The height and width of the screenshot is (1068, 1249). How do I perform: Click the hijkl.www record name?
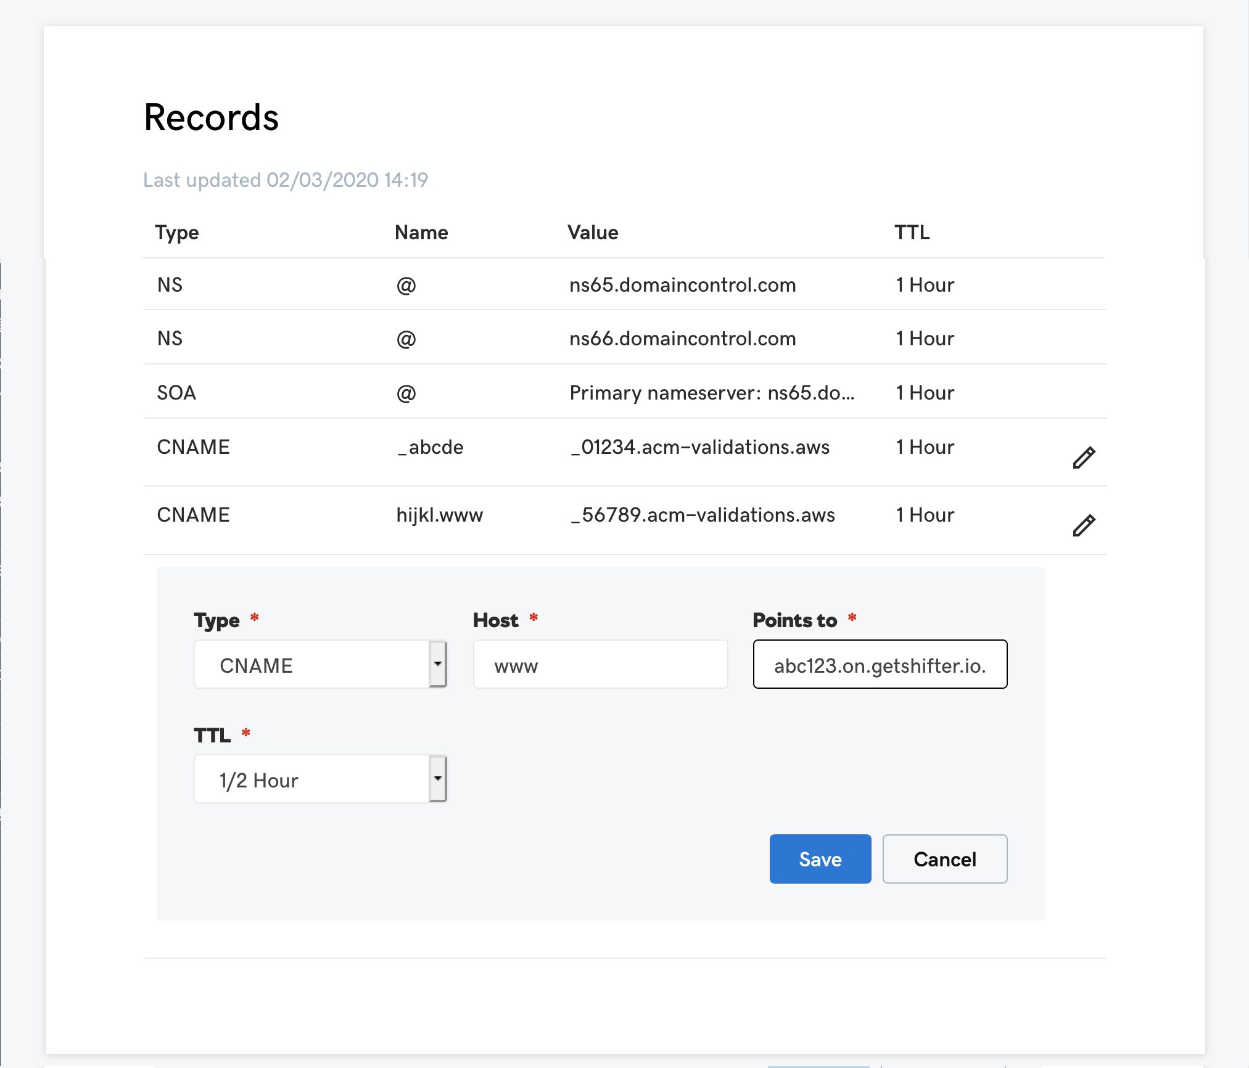pyautogui.click(x=440, y=515)
